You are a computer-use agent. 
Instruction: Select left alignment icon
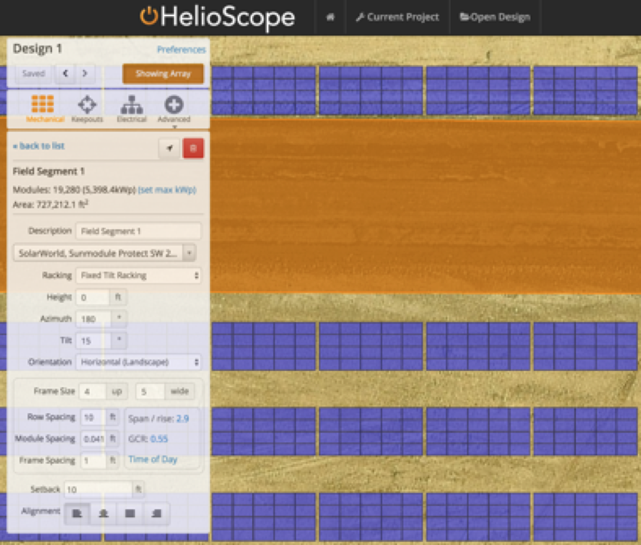77,514
